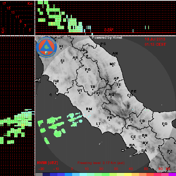Click the GR city label
The width and height of the screenshot is (176, 176).
click(x=56, y=81)
